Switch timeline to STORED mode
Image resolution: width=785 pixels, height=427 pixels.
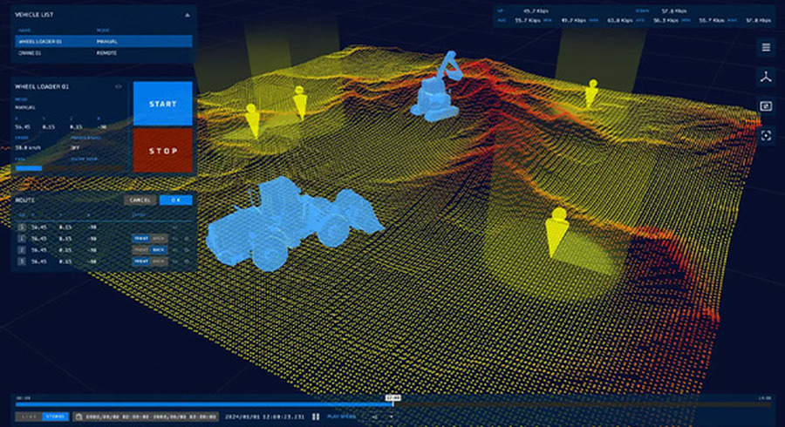tap(55, 417)
